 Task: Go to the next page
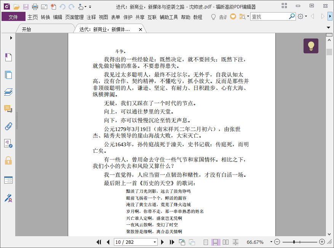[162, 242]
